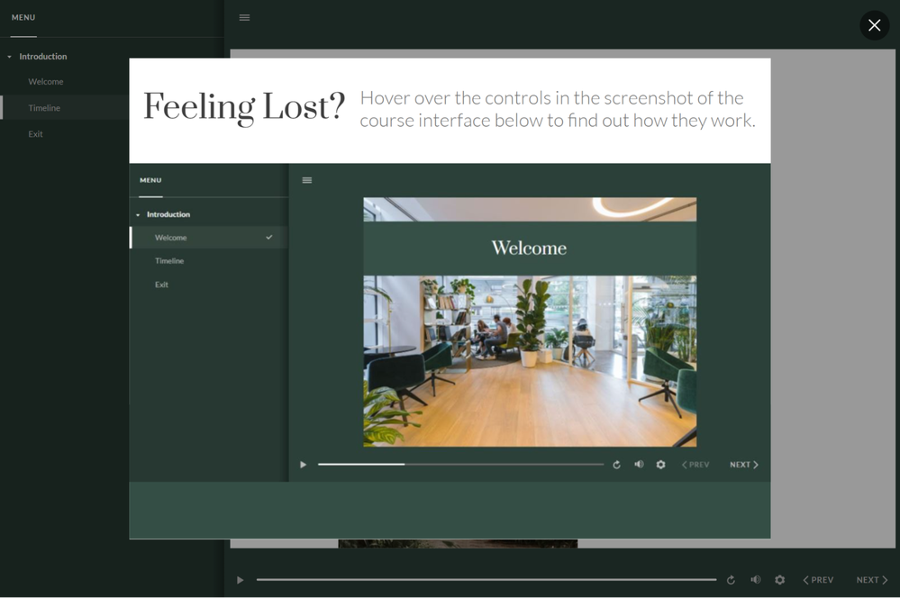Click the Welcome slide office photo
The height and width of the screenshot is (598, 900).
530,361
